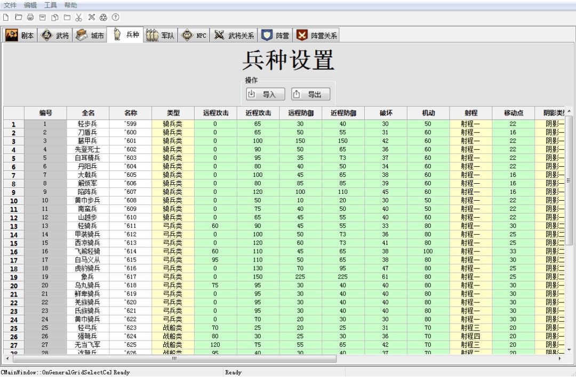
Task: Open the 阵营关系 tab
Action: click(316, 36)
